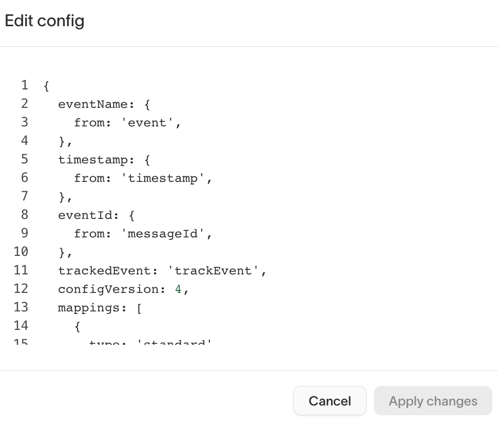498x425 pixels.
Task: Click the closing brace on line 10
Action: [x=62, y=252]
